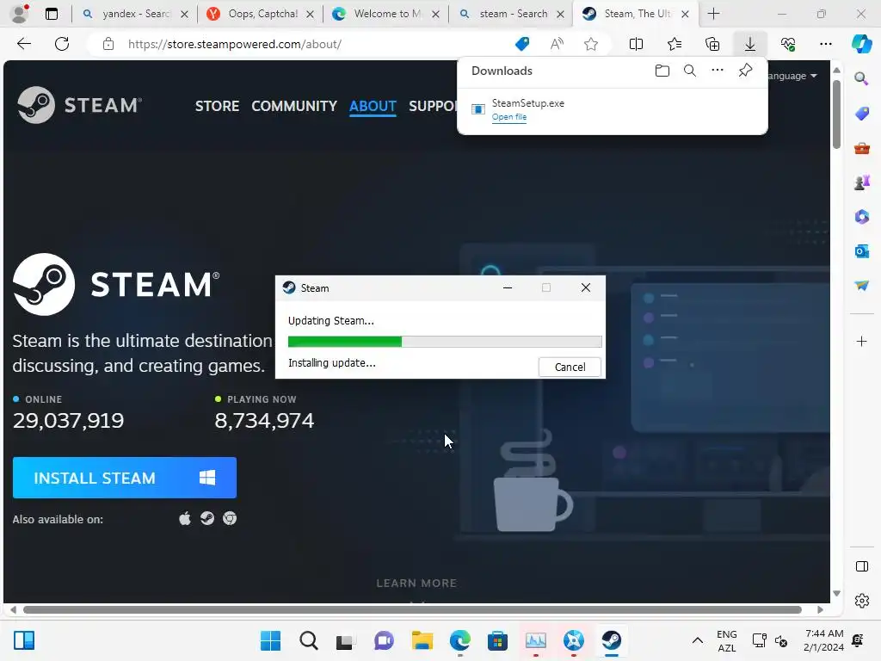Screen dimensions: 881x661
Task: Open sidebar settings gear icon
Action: tap(861, 601)
